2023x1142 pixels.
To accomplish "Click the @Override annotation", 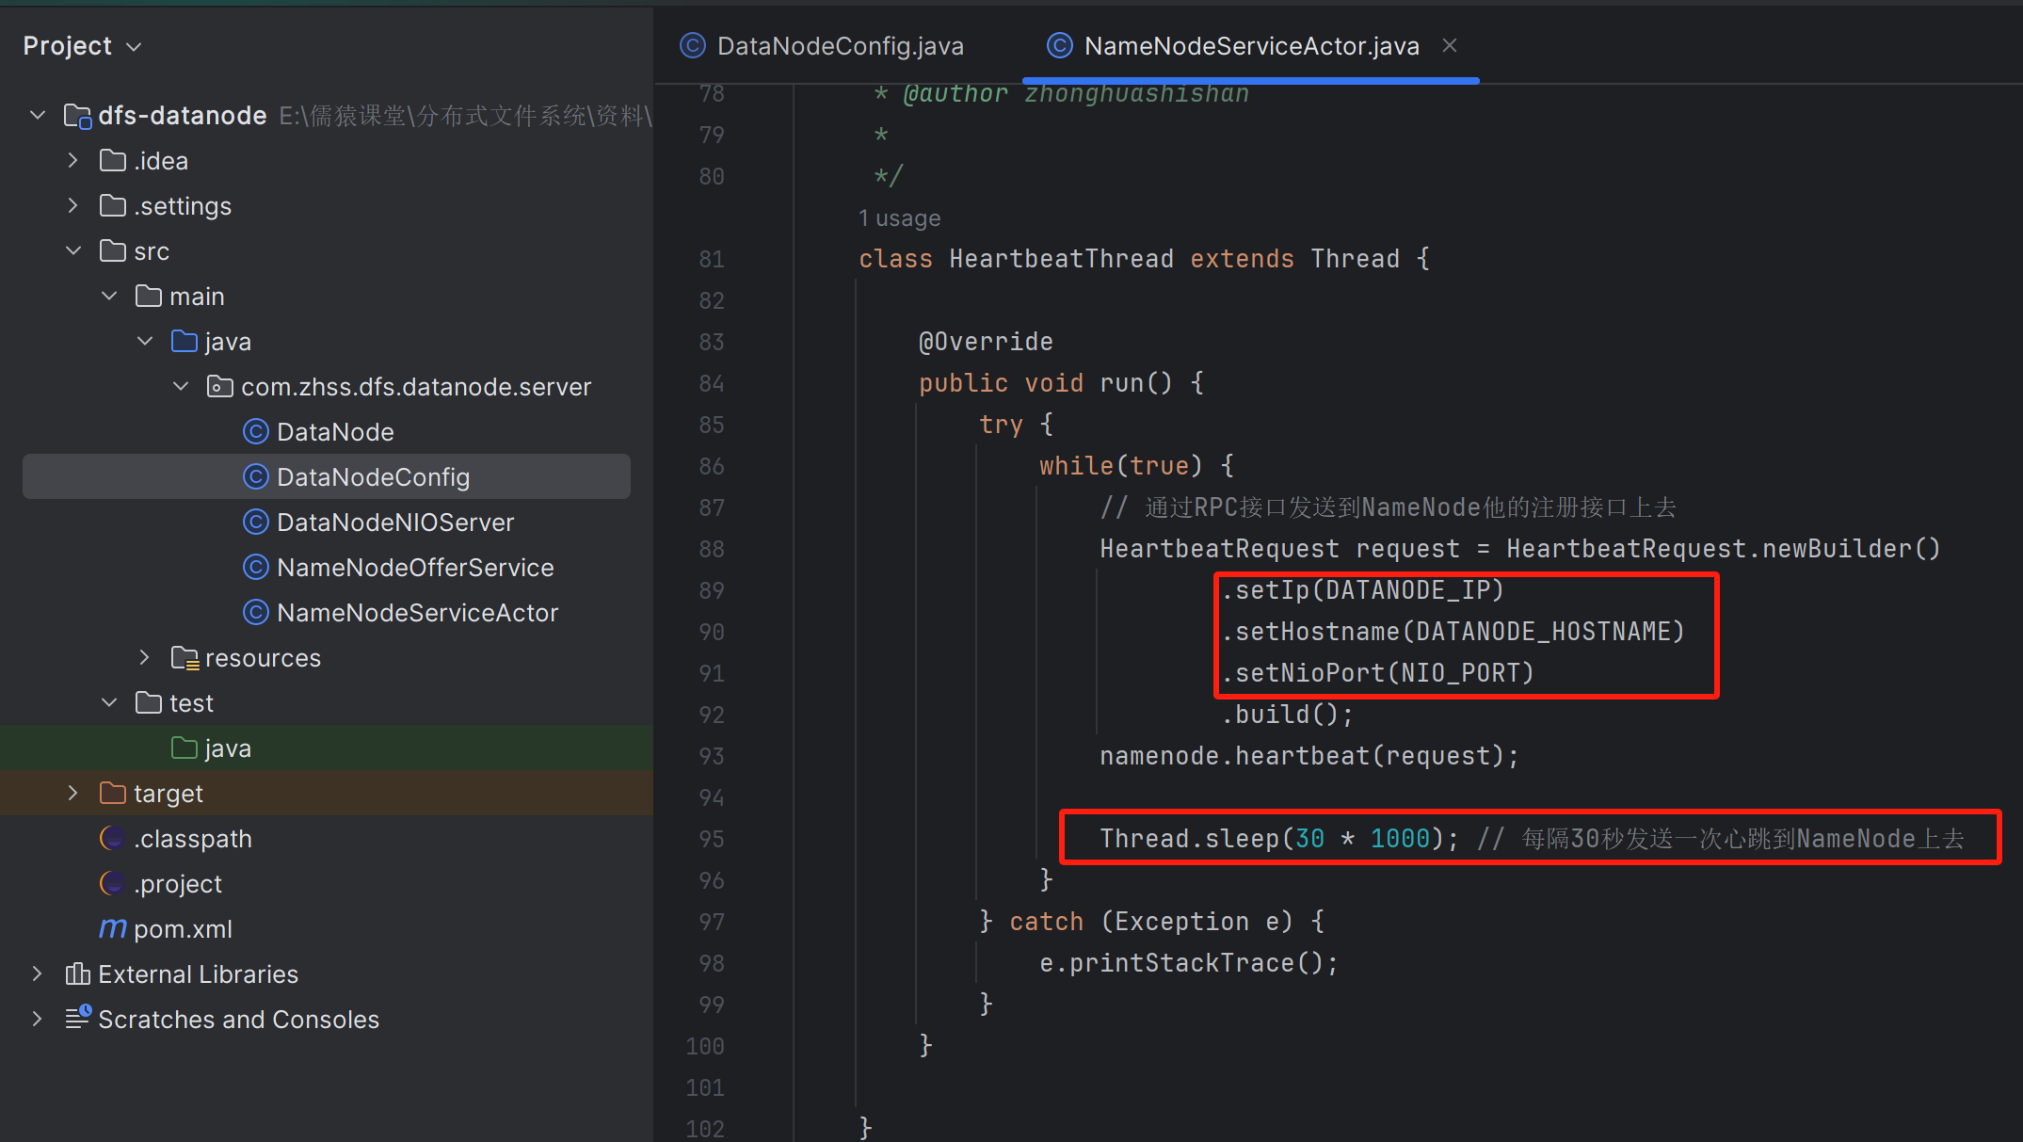I will click(x=986, y=342).
